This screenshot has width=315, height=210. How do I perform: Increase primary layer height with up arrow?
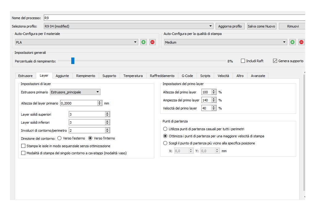coord(100,102)
